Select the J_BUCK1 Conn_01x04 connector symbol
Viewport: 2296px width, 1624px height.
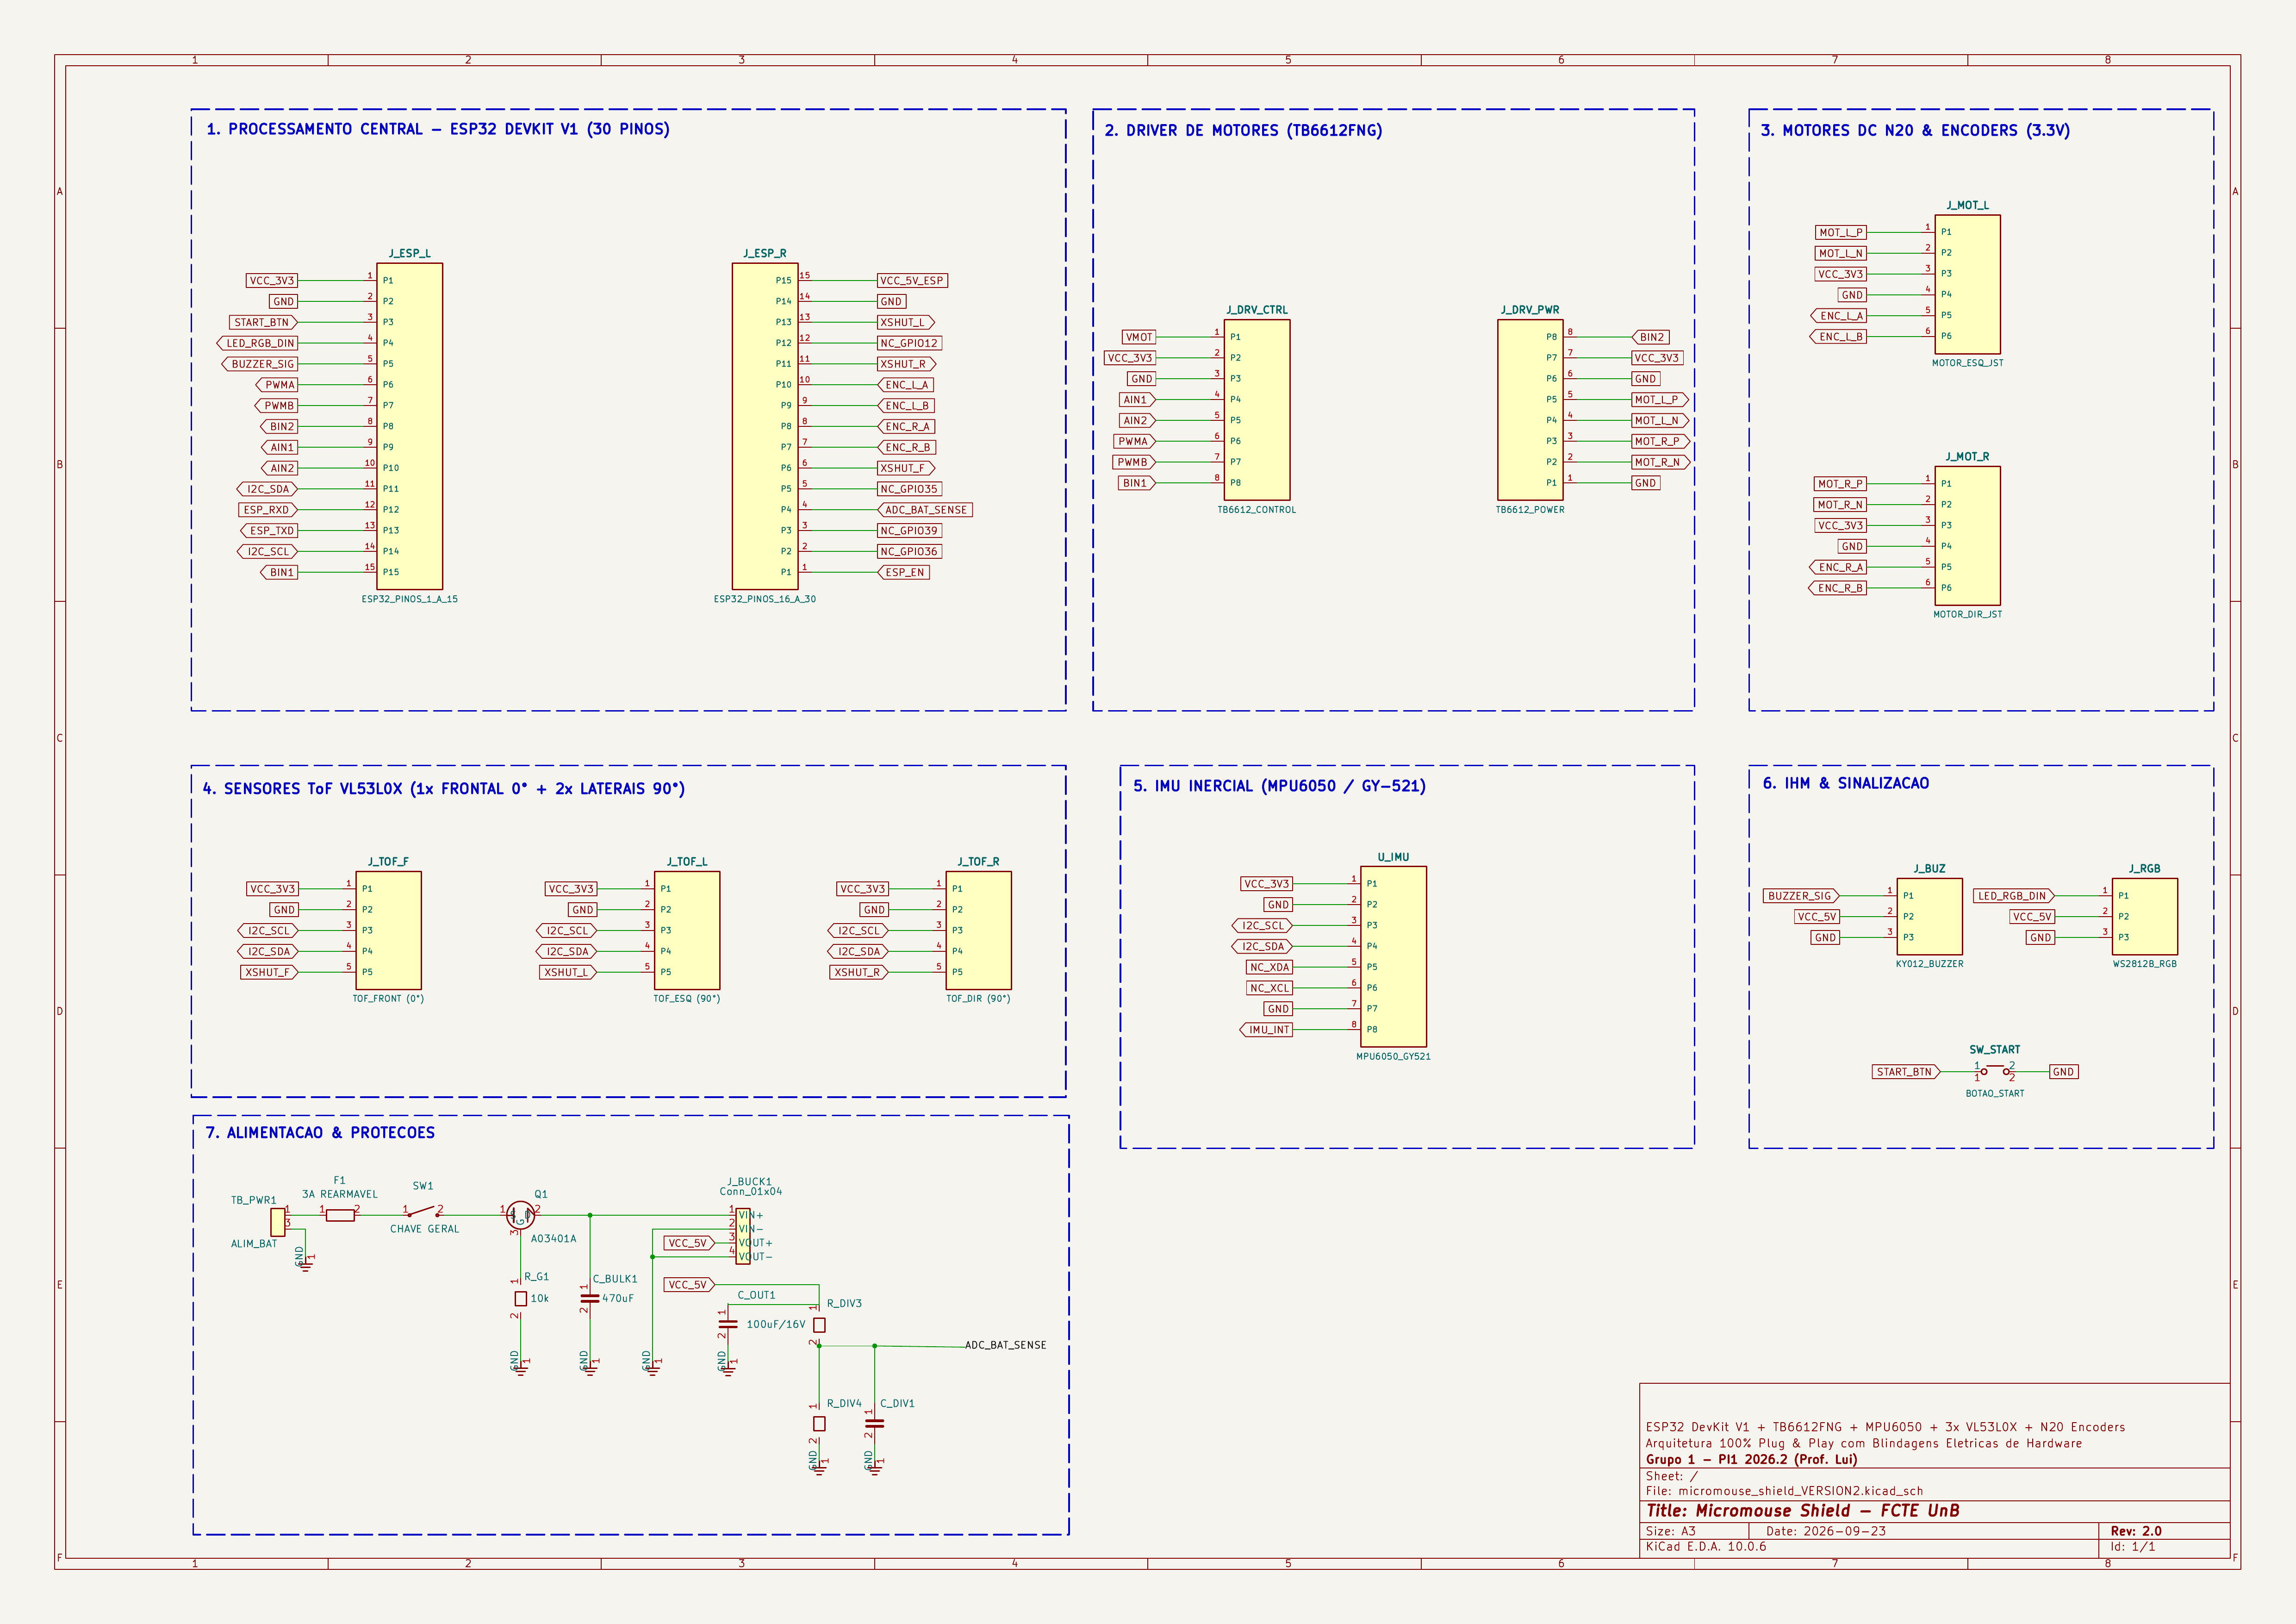tap(743, 1236)
